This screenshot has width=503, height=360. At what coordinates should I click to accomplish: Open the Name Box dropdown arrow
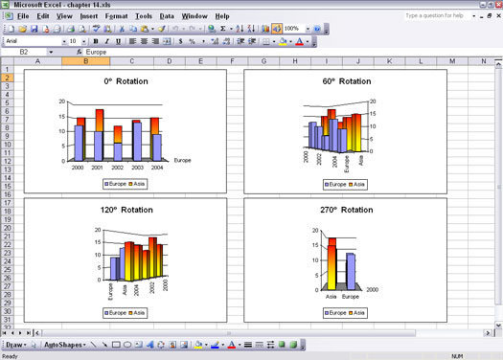[51, 52]
